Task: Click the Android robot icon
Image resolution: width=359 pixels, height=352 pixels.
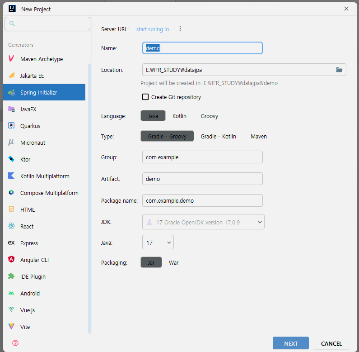Action: click(11, 293)
